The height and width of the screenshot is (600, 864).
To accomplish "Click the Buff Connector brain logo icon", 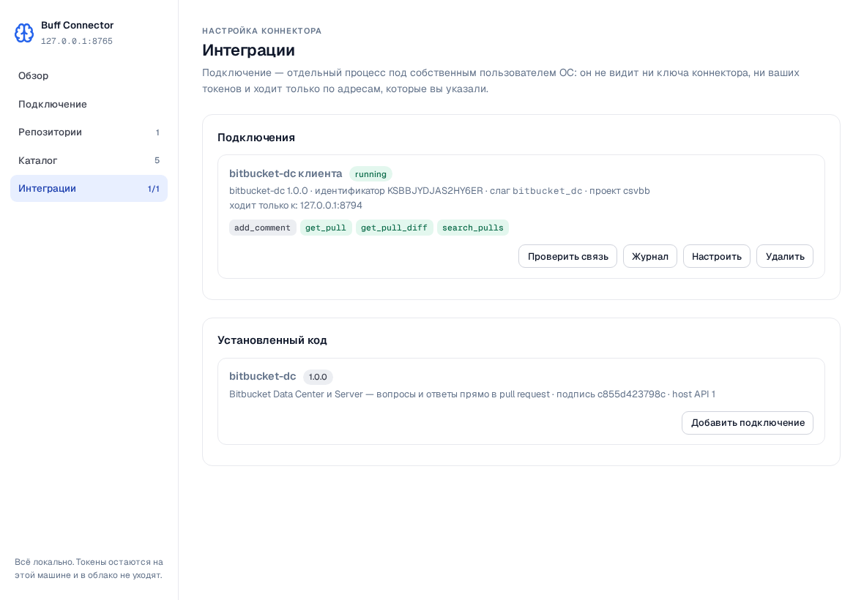I will click(x=24, y=33).
